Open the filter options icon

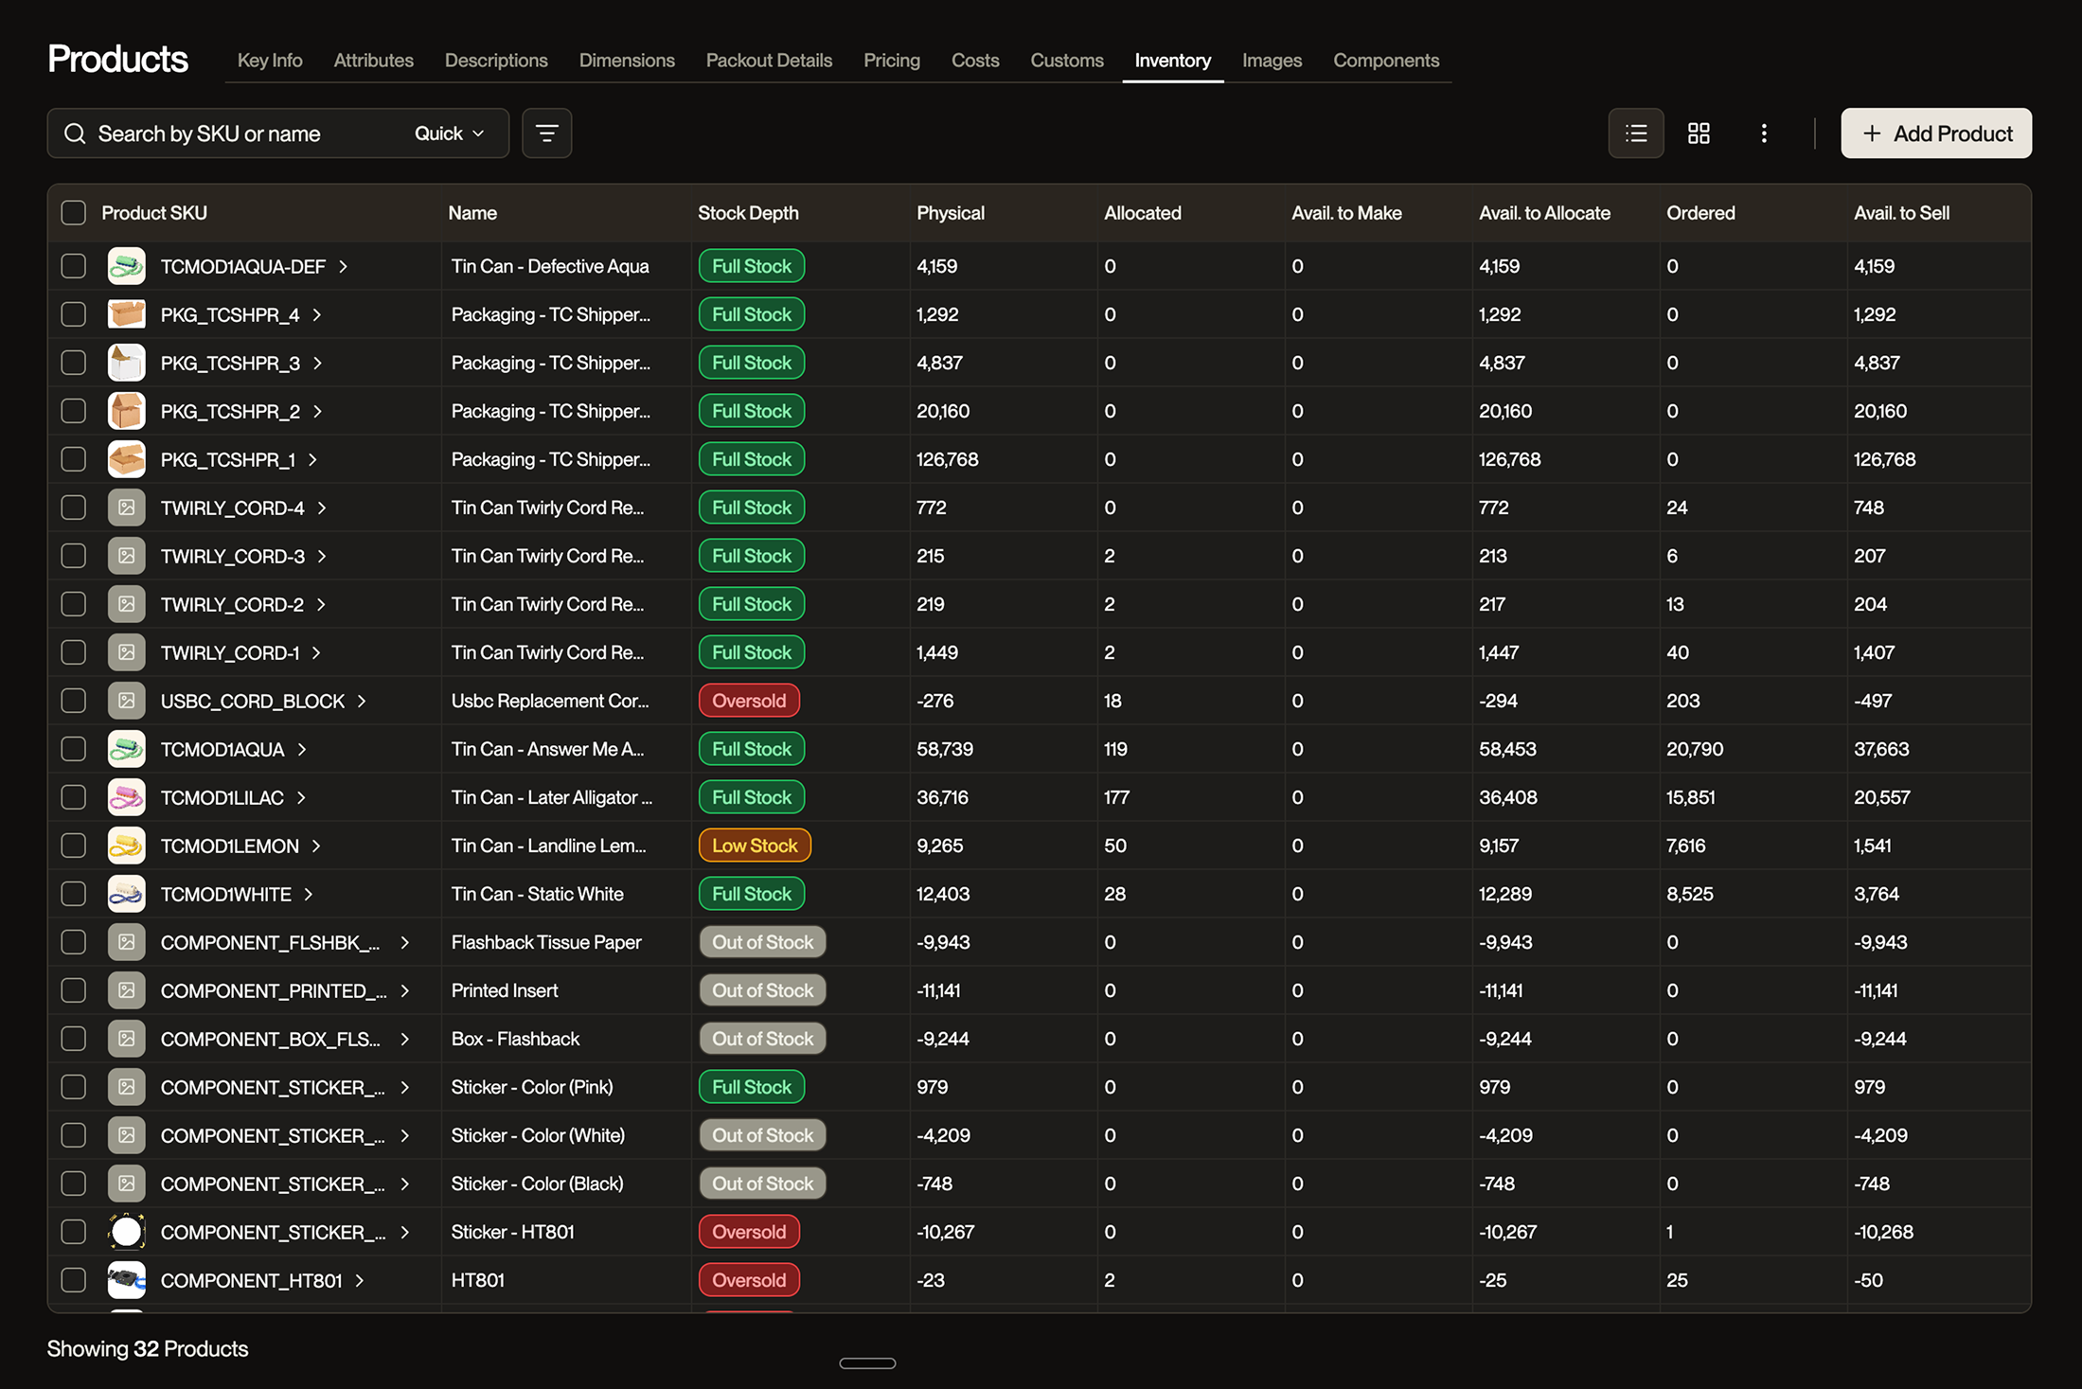pos(546,134)
